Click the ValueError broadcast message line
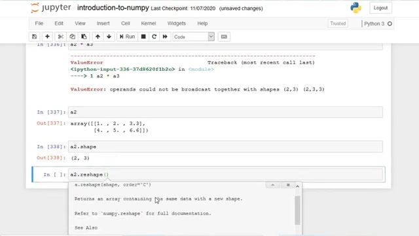The width and height of the screenshot is (419, 236). click(x=198, y=89)
